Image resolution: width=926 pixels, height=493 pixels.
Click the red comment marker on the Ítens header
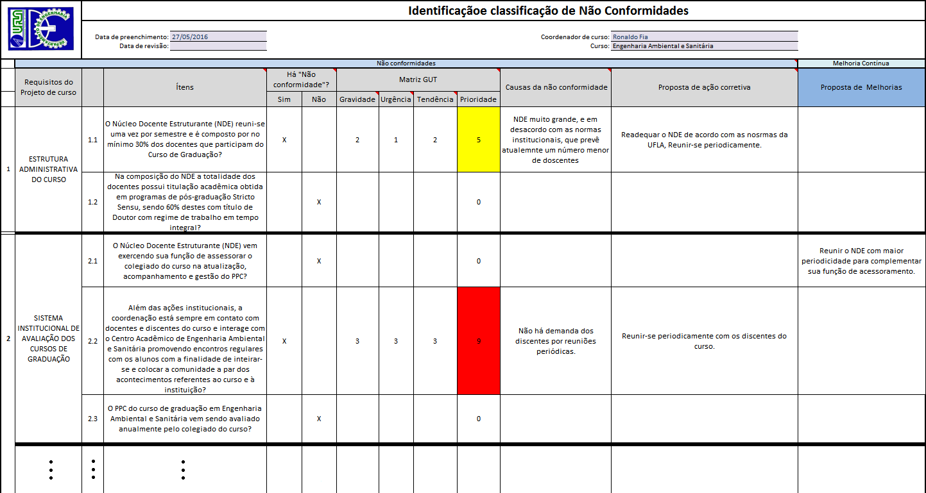264,70
